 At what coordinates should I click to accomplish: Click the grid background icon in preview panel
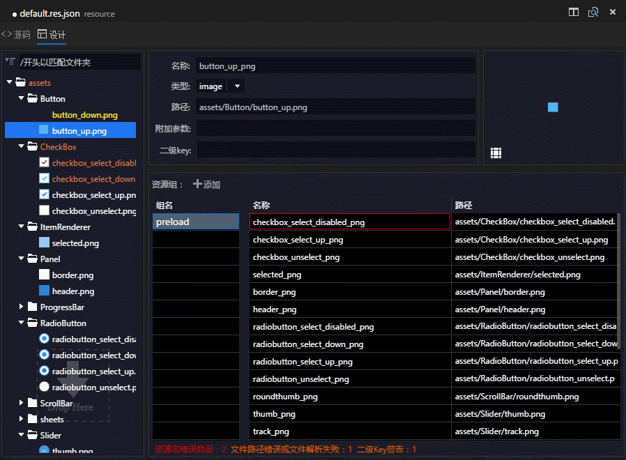(496, 153)
